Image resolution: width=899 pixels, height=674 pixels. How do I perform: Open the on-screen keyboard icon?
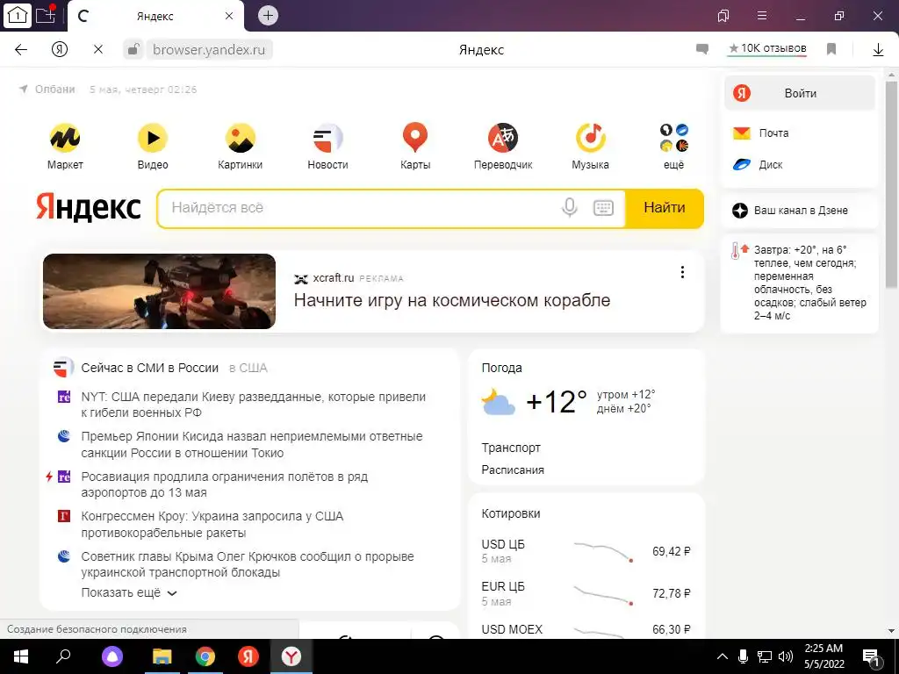[x=603, y=207]
